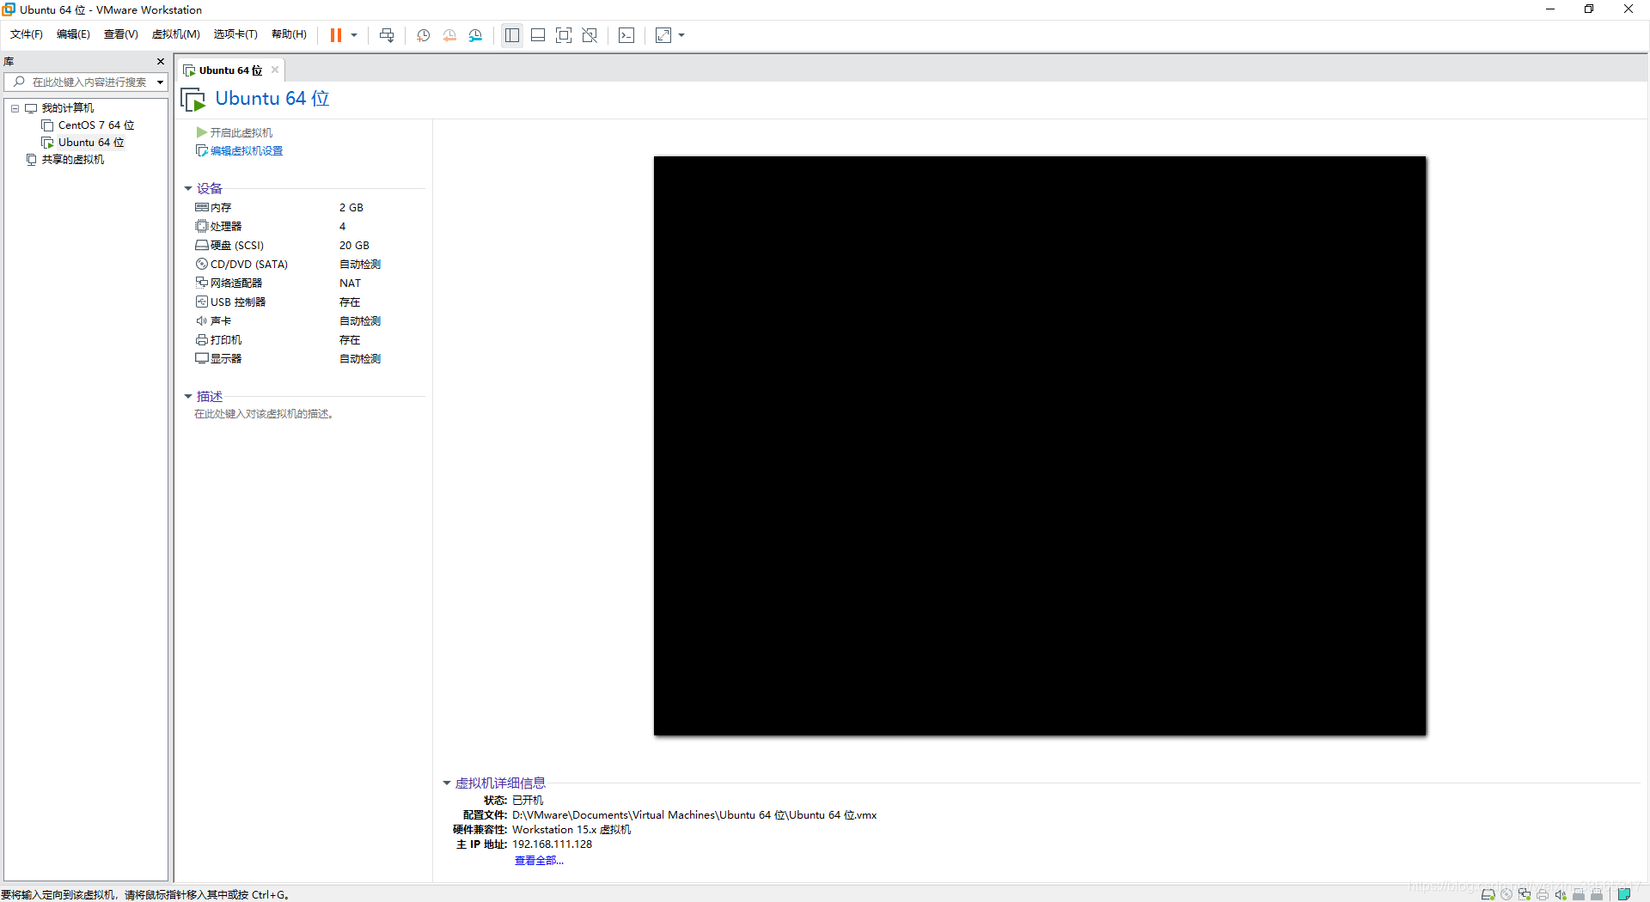Click the 20 GB hard disk value
Image resolution: width=1650 pixels, height=902 pixels.
click(354, 245)
